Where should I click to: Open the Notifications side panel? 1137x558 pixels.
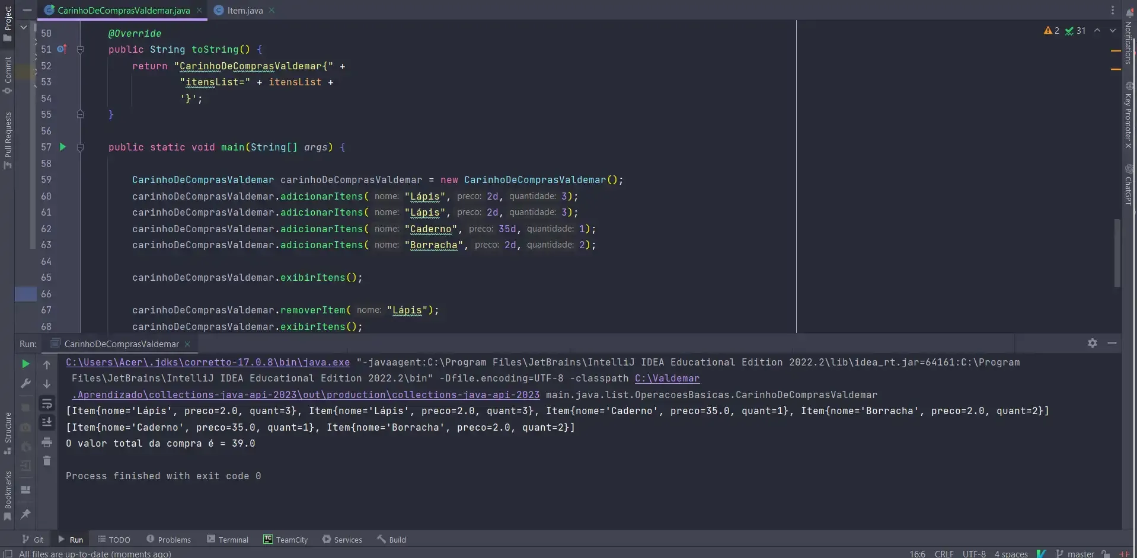pos(1129,37)
